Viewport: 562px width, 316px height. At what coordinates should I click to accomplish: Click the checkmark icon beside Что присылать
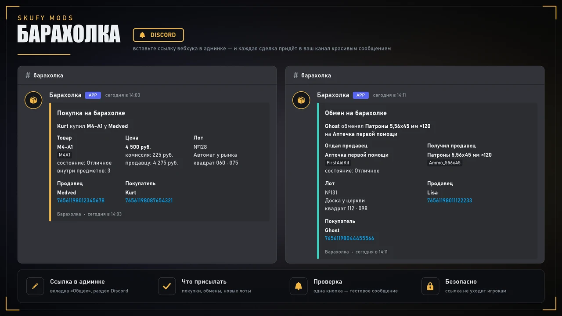[167, 286]
